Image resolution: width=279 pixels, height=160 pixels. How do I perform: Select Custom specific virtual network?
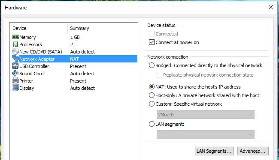pos(152,104)
